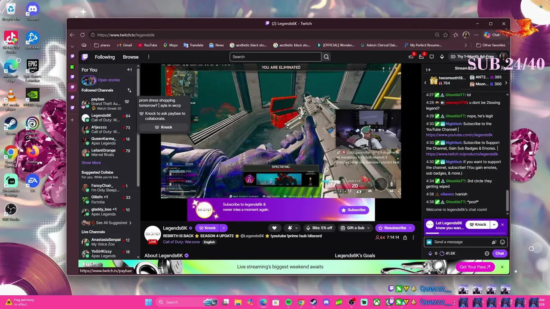Open LeilaniOrange channel in sidebar
This screenshot has width=550, height=309.
pyautogui.click(x=106, y=152)
